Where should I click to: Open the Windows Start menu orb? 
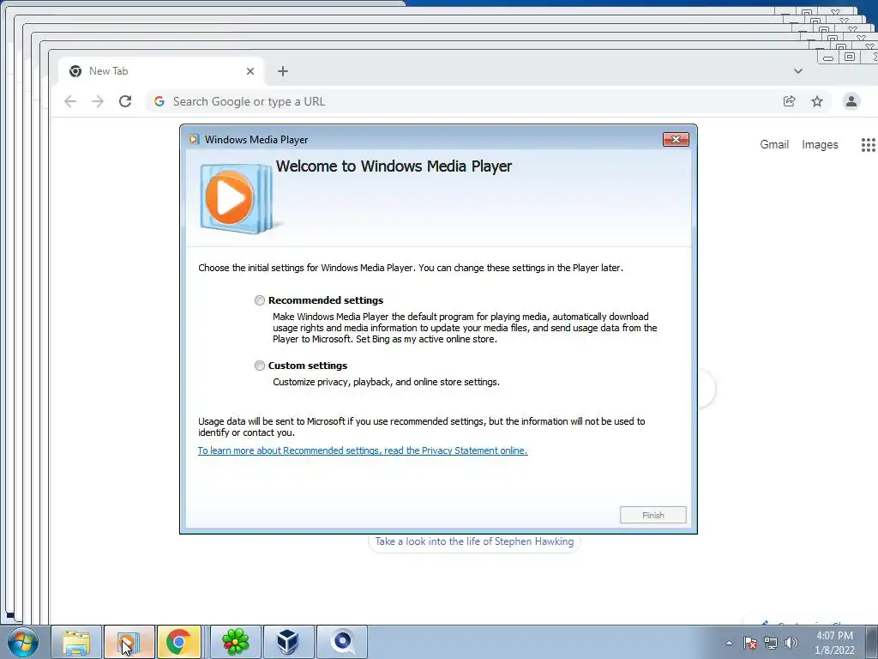pos(23,642)
